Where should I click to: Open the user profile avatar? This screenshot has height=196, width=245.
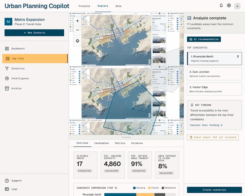click(x=237, y=6)
